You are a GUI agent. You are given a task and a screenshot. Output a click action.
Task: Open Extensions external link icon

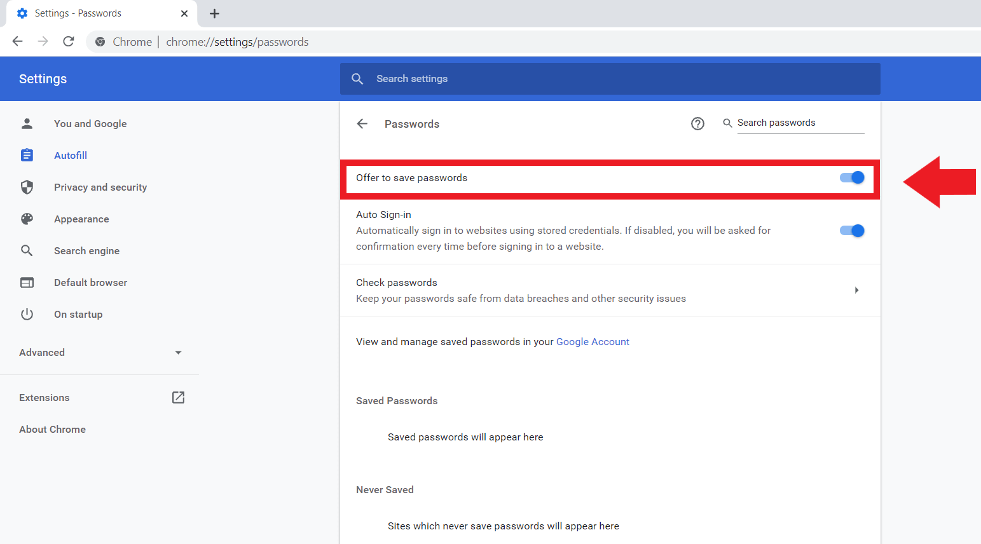click(x=178, y=397)
